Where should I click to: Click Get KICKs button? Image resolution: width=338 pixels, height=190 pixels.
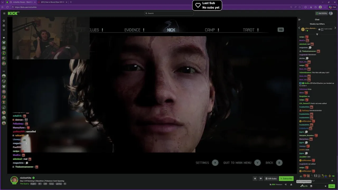click(321, 13)
